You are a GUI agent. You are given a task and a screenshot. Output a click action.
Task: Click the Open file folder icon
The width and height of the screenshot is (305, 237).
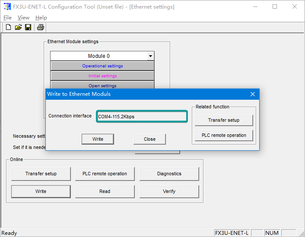(18, 28)
